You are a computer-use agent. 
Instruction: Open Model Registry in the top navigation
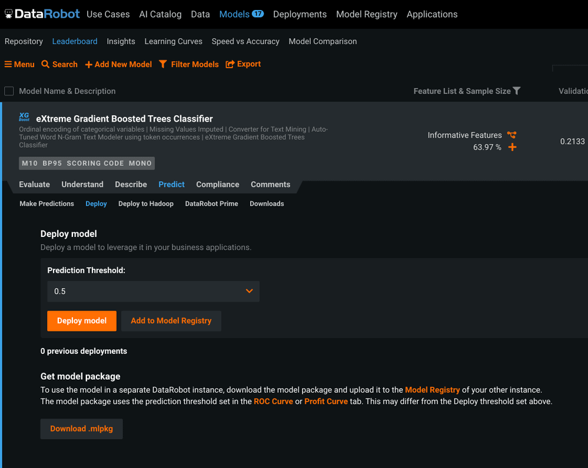pyautogui.click(x=366, y=14)
